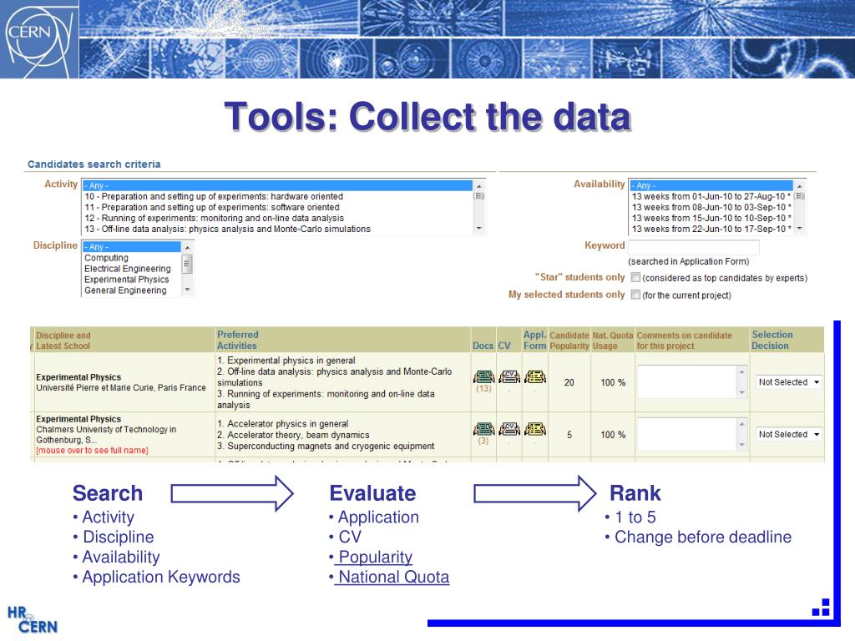Click down arrow of Activity list scrollbar
The width and height of the screenshot is (855, 641).
pyautogui.click(x=478, y=229)
